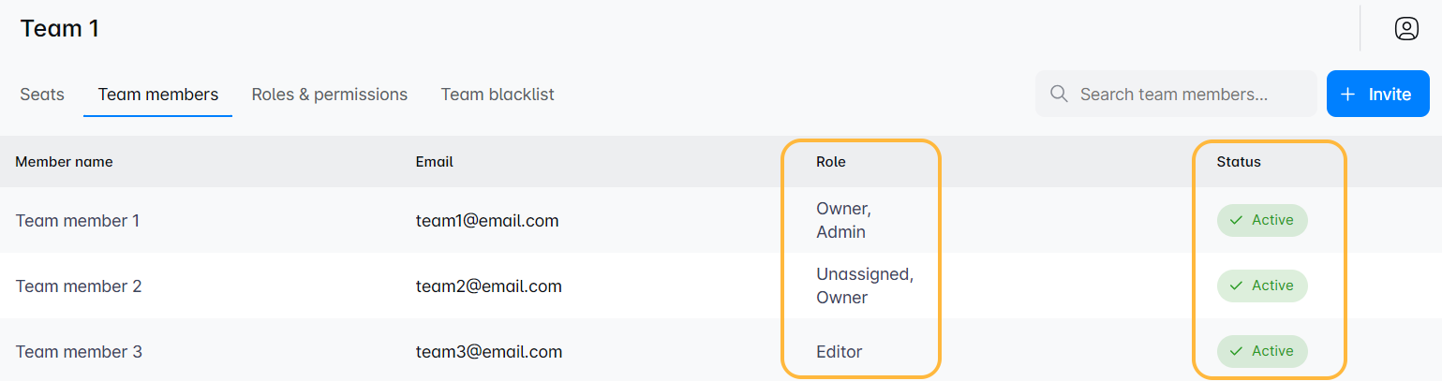
Task: Open the Roles & permissions tab
Action: click(x=329, y=95)
